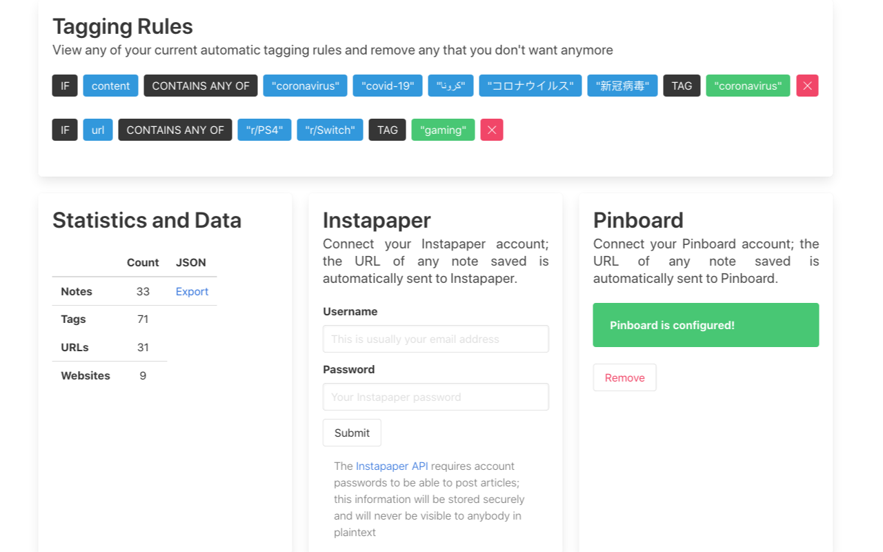Click the blue "url" field chip

98,130
